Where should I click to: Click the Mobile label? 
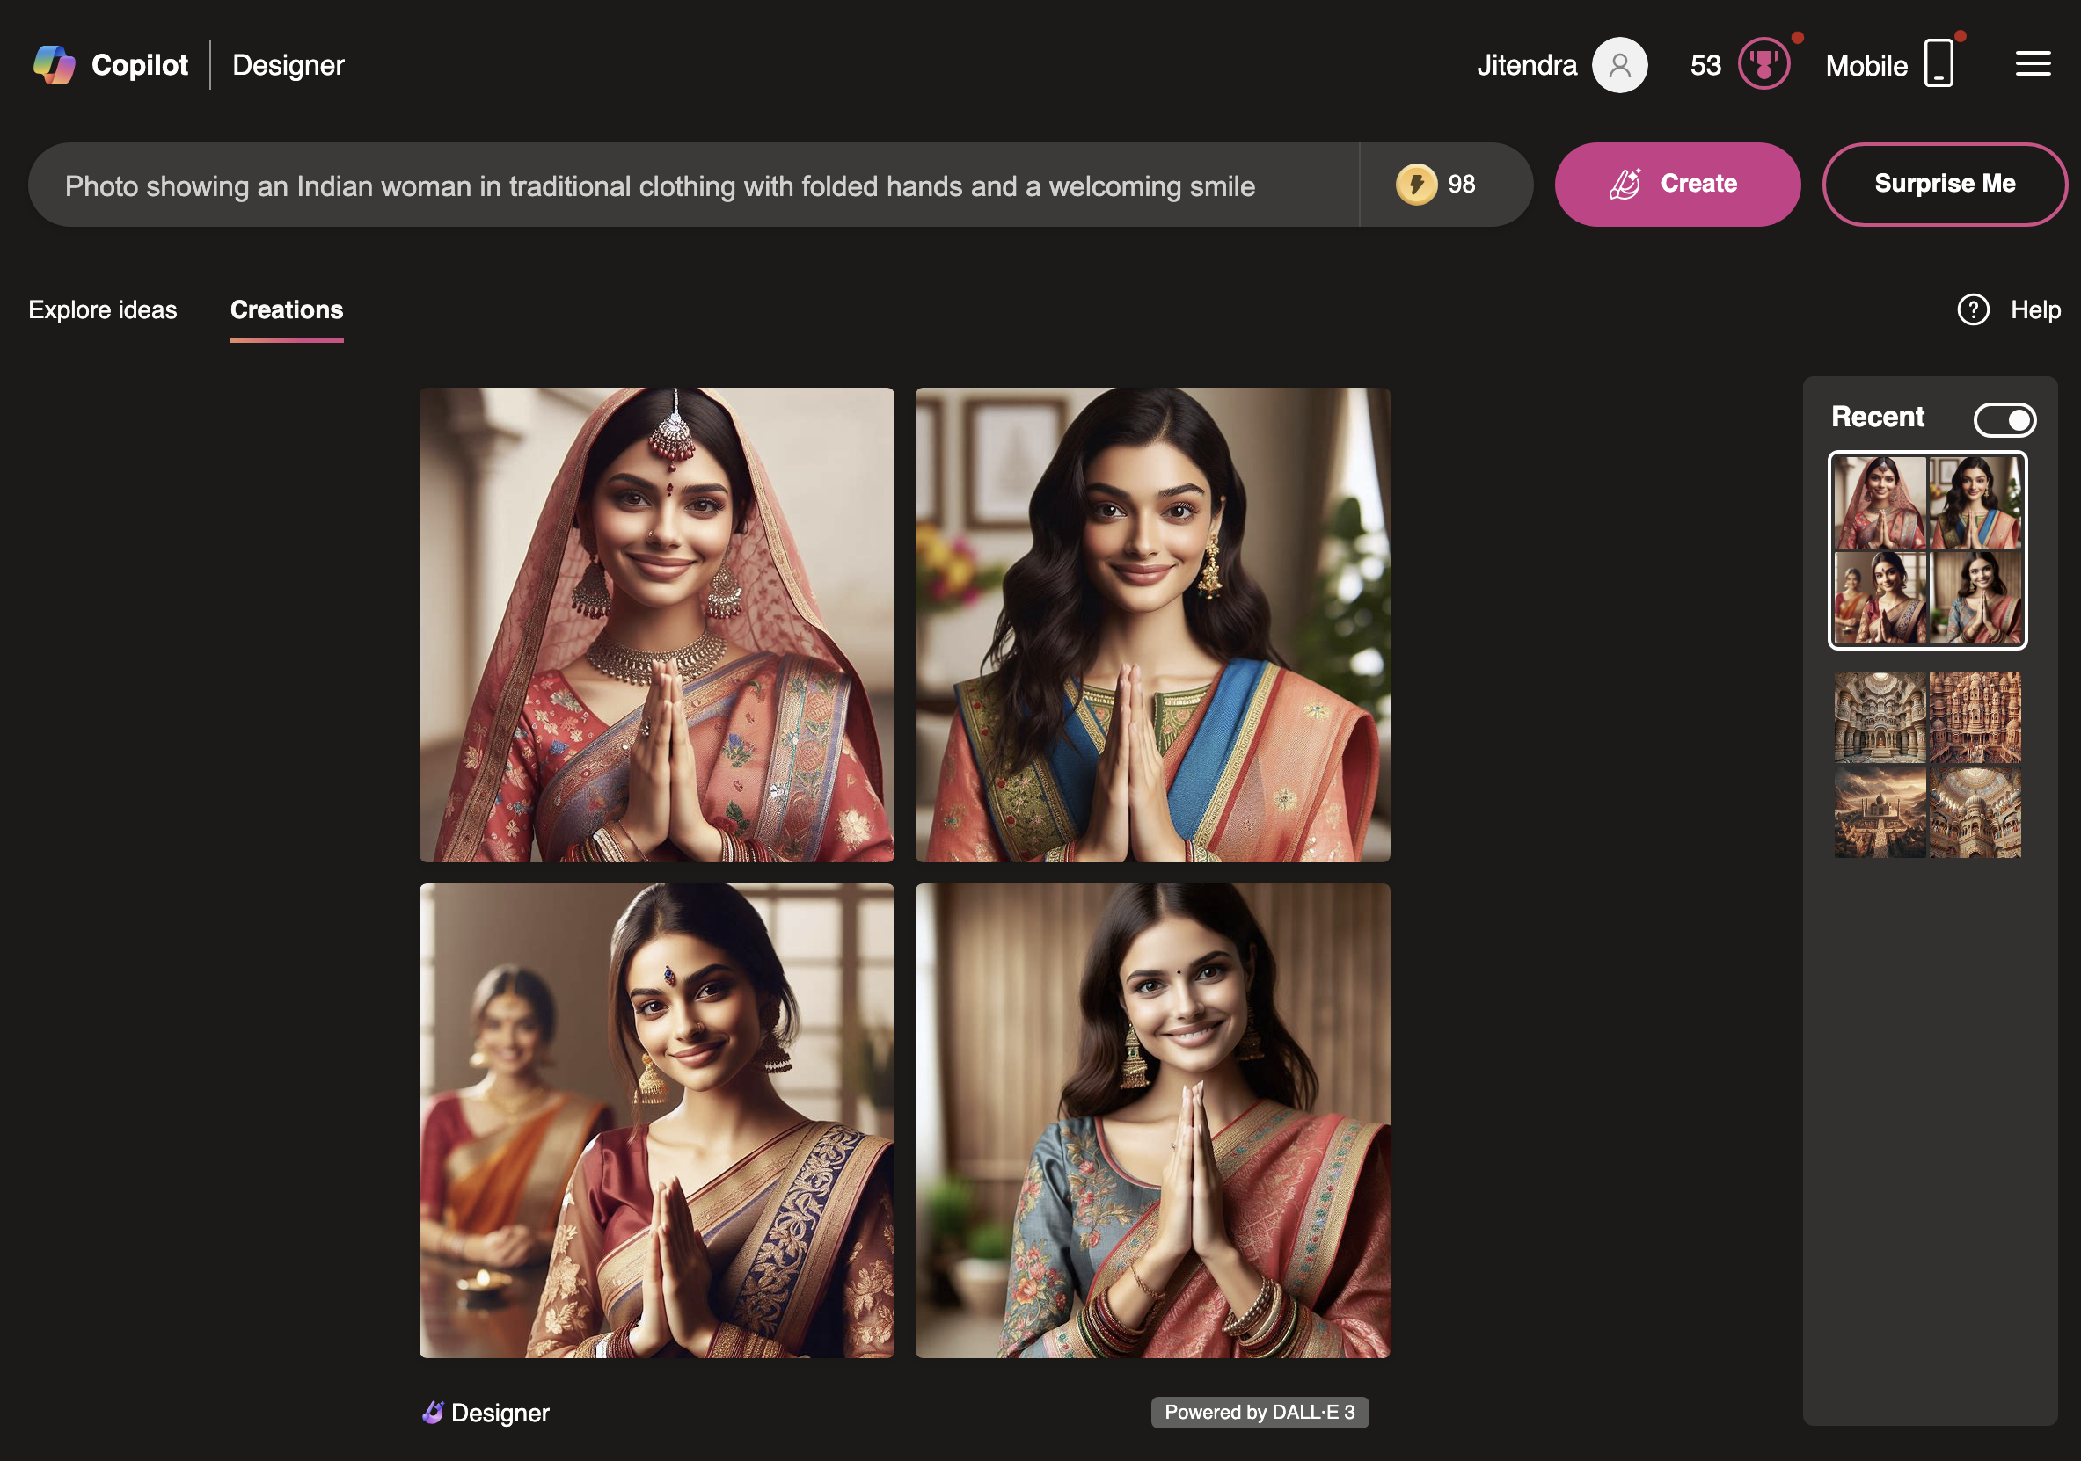[1866, 65]
